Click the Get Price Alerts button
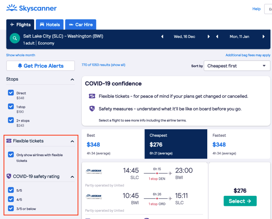The width and height of the screenshot is (272, 219). (41, 66)
